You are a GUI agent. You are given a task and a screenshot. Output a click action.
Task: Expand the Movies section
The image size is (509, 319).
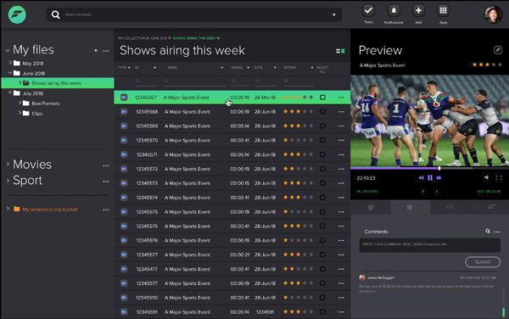(x=8, y=165)
